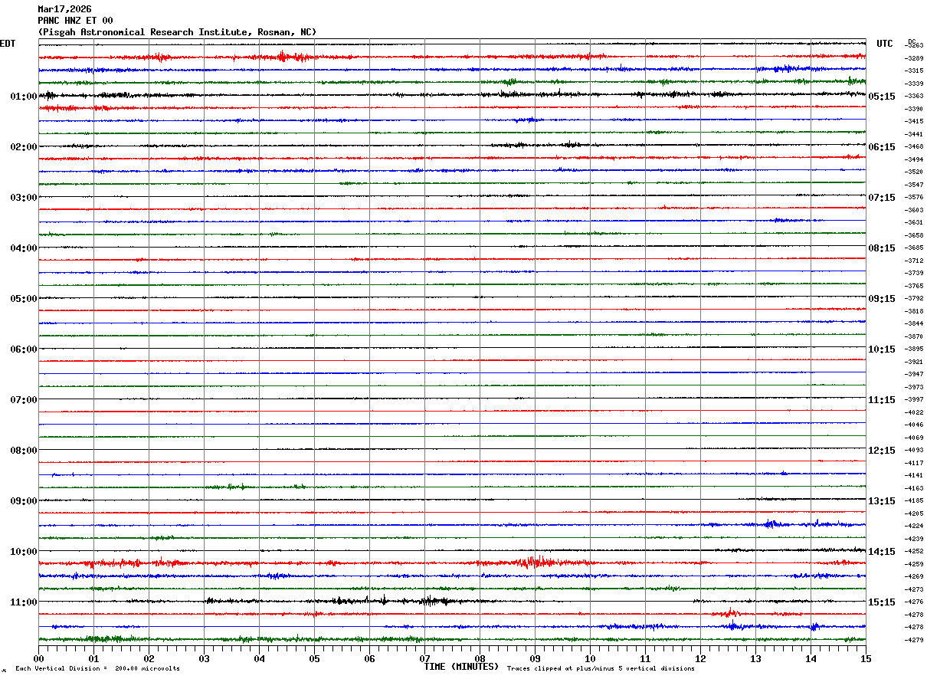Select the 07:00 EDT time label

(x=24, y=400)
